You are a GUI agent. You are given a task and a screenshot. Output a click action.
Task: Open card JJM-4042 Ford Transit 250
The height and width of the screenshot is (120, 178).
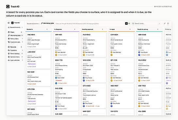[x=39, y=59]
